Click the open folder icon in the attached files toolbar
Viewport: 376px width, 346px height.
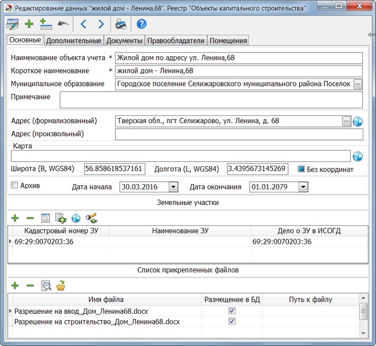point(60,286)
